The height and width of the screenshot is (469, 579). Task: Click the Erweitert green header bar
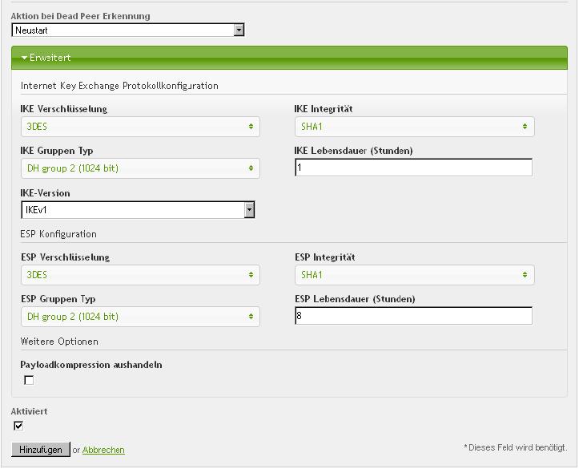(289, 58)
